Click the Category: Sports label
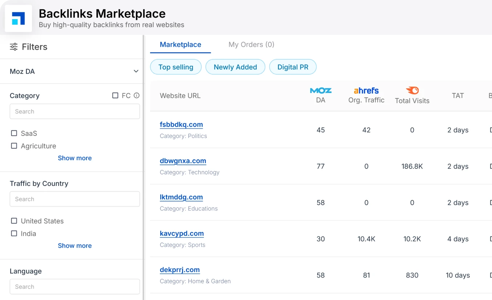 (x=182, y=245)
